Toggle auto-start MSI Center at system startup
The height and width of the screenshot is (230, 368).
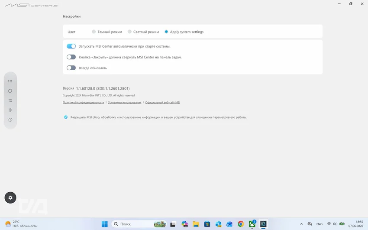pyautogui.click(x=71, y=46)
